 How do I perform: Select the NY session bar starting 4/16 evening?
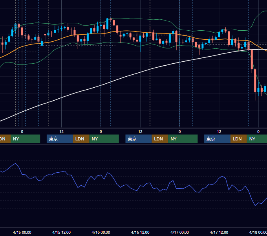(183, 139)
